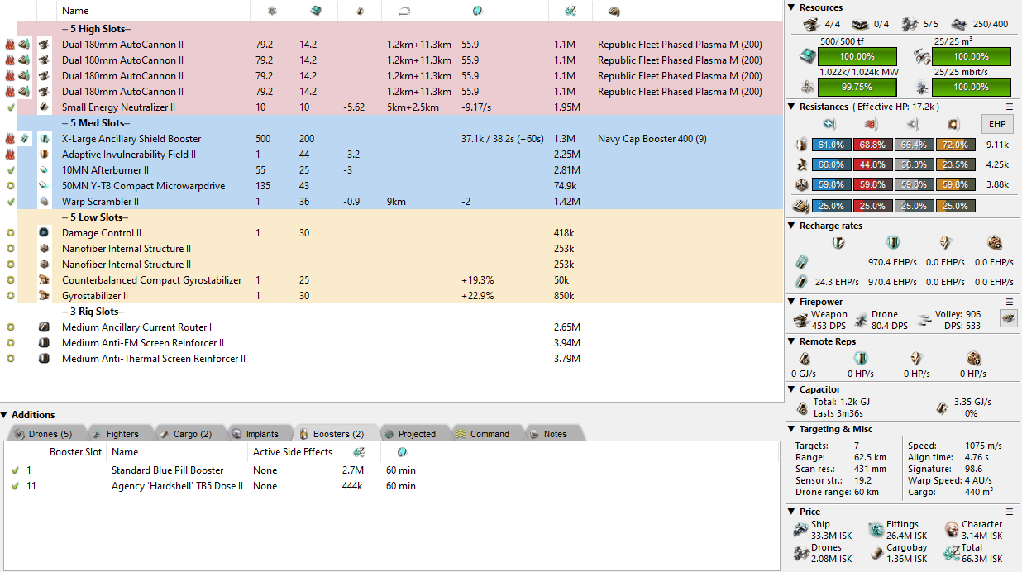The width and height of the screenshot is (1022, 572).
Task: Click the Damage Control II module icon
Action: tap(44, 233)
